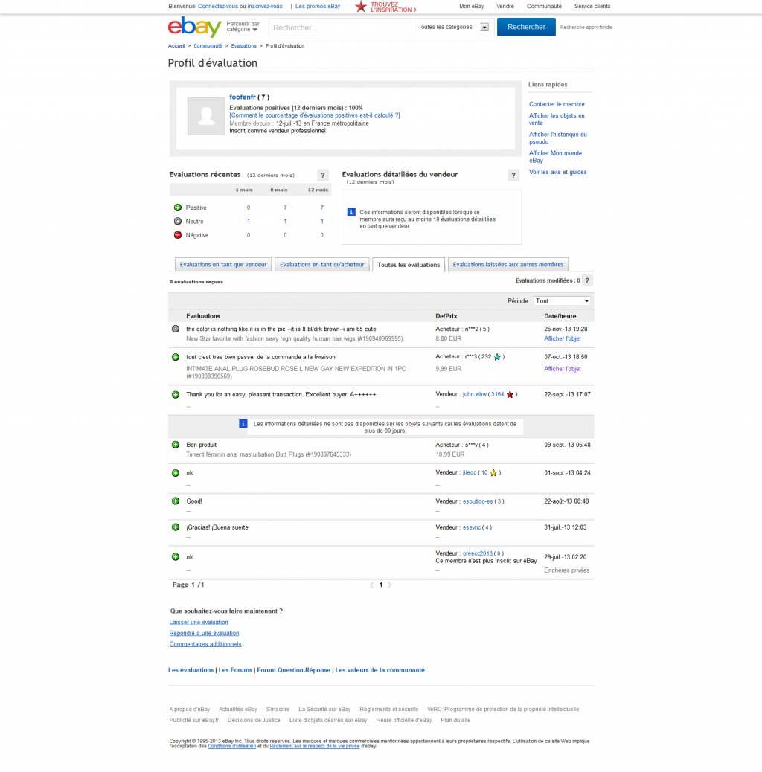The image size is (762, 772).
Task: Open Service clients in top menu
Action: click(592, 7)
